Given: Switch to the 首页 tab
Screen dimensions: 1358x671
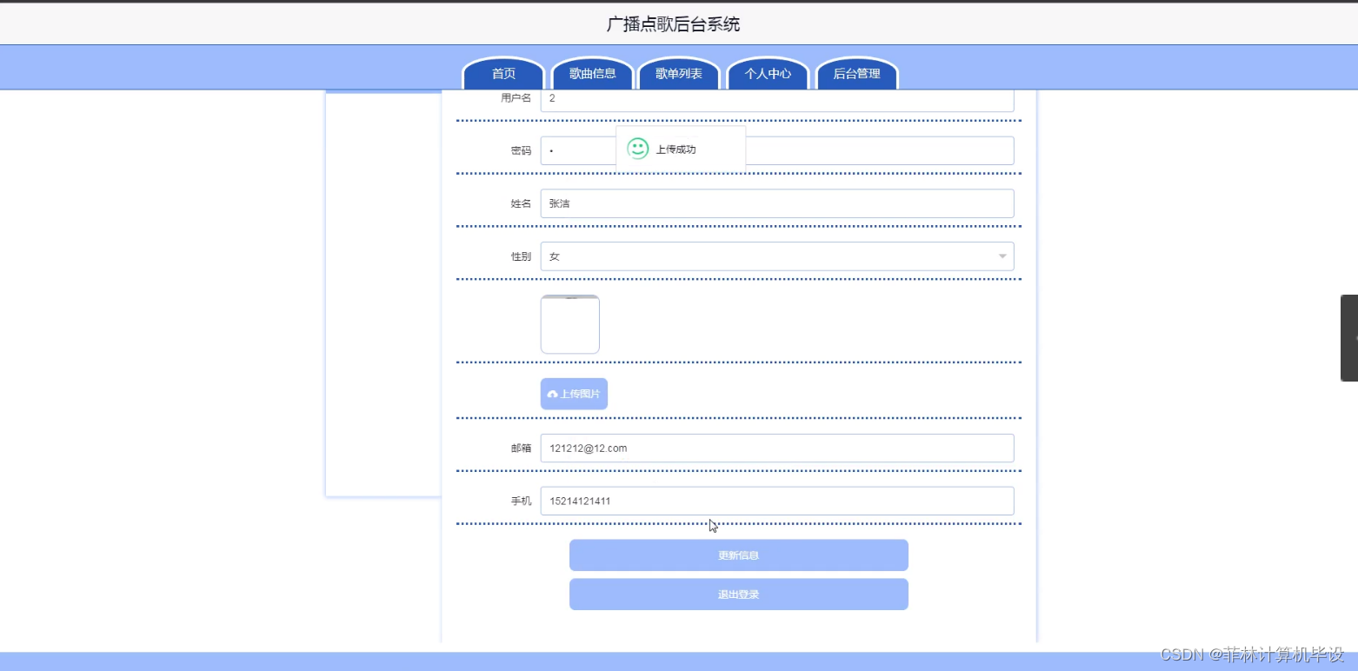Looking at the screenshot, I should click(x=503, y=74).
